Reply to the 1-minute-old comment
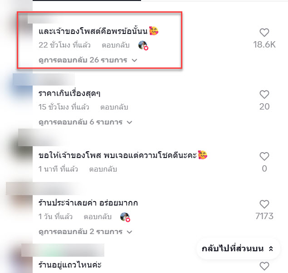This screenshot has width=288, height=273. tap(103, 169)
